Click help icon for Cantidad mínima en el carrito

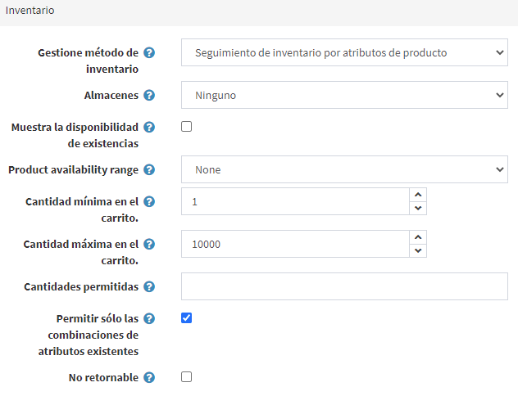tap(149, 202)
